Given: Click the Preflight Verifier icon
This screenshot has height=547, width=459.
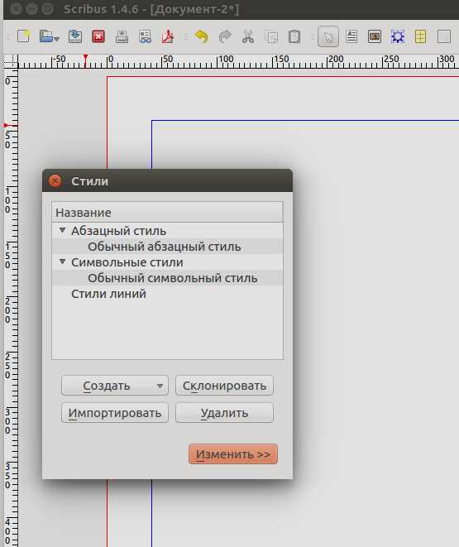Looking at the screenshot, I should [x=145, y=36].
